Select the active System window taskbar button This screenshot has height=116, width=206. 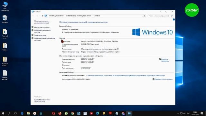(129, 113)
